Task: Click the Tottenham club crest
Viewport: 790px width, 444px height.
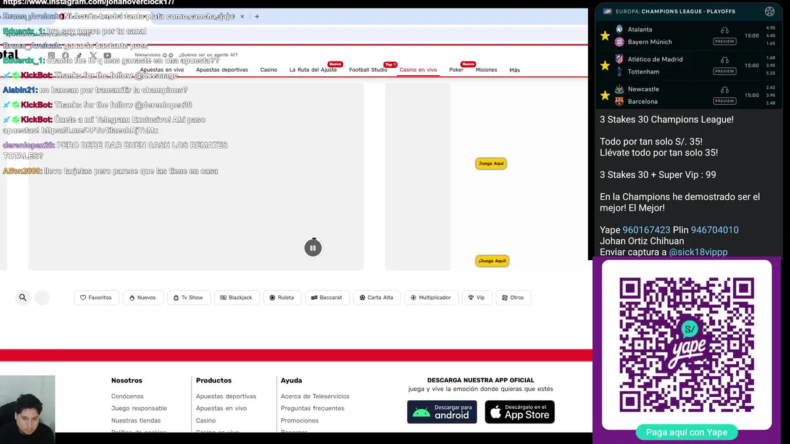Action: [x=619, y=72]
